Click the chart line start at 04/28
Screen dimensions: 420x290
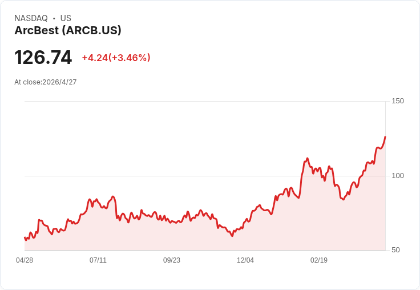pyautogui.click(x=25, y=237)
